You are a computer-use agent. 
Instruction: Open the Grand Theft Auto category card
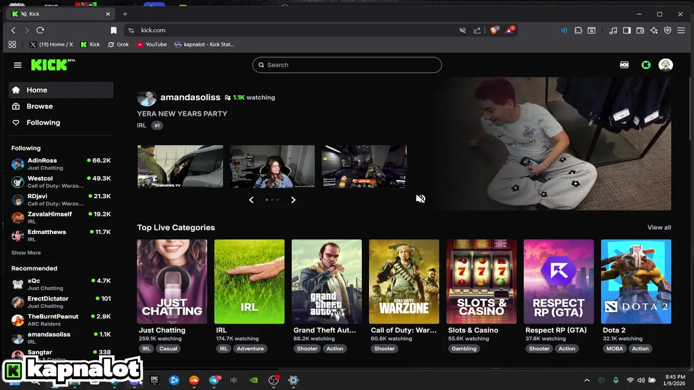(326, 282)
